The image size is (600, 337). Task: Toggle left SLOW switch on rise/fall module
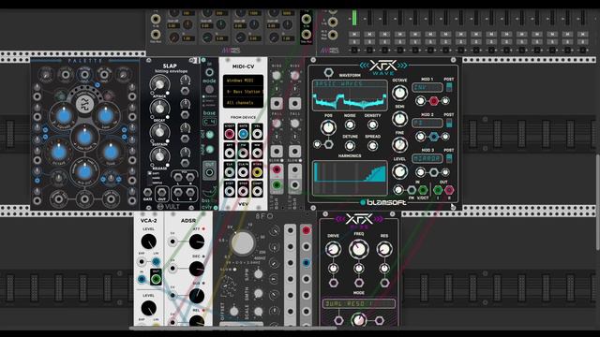point(282,160)
